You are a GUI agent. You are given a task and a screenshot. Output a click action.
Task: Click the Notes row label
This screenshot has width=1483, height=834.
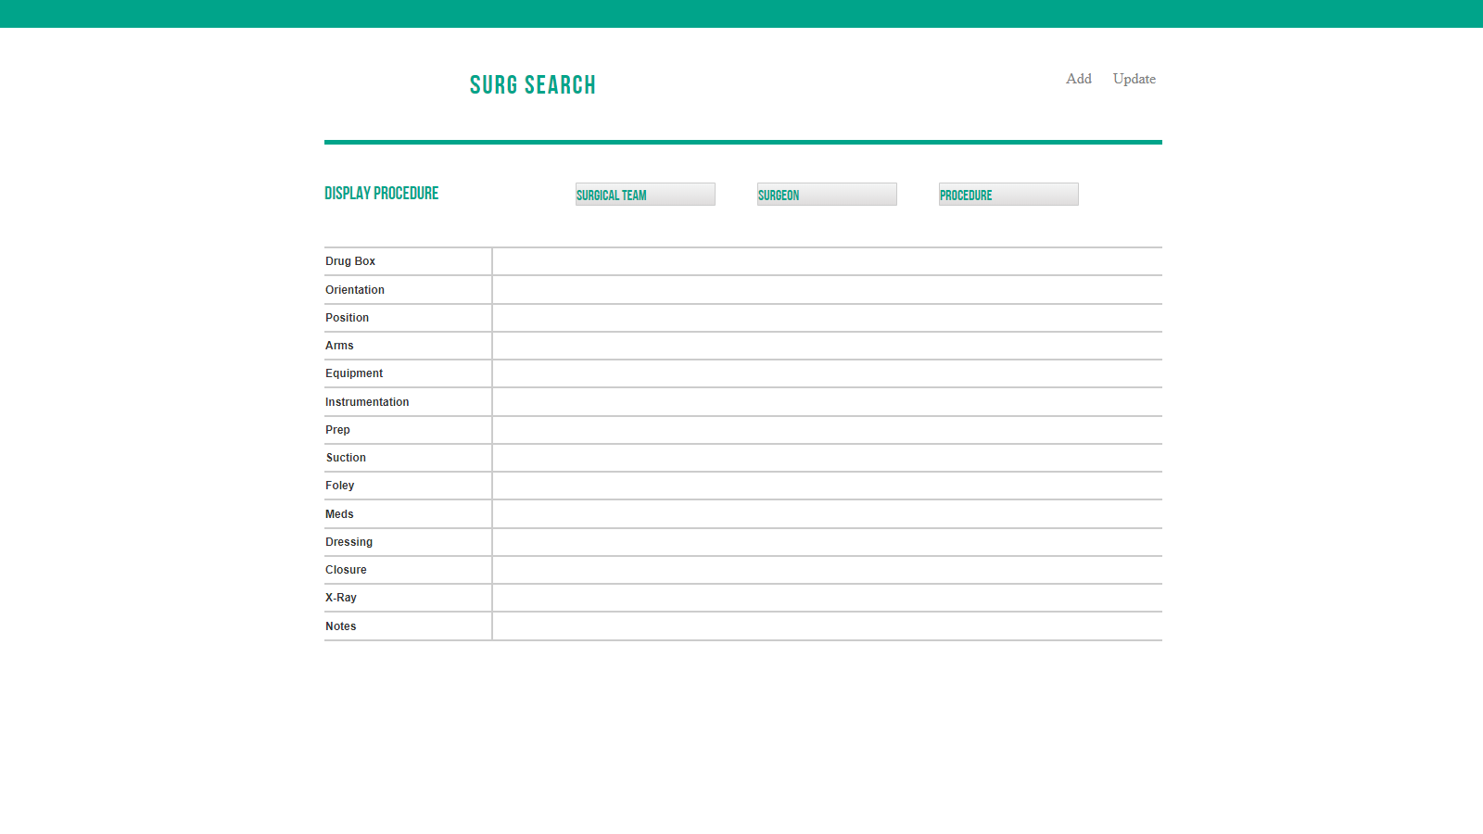(x=340, y=626)
